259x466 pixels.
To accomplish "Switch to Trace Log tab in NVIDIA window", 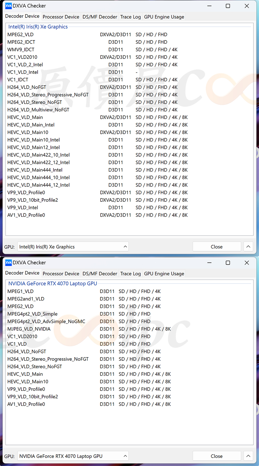I will click(x=130, y=274).
